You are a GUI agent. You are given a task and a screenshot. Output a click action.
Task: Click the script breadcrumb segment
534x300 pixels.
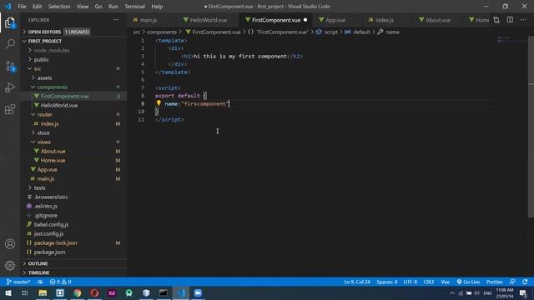[x=327, y=32]
